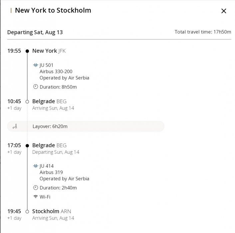Click the clock icon next to Duration: 2h40m

[x=36, y=188]
